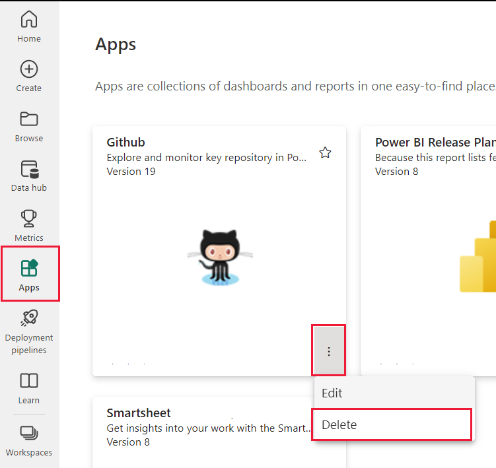
Task: Open Data hub
Action: pyautogui.click(x=29, y=176)
